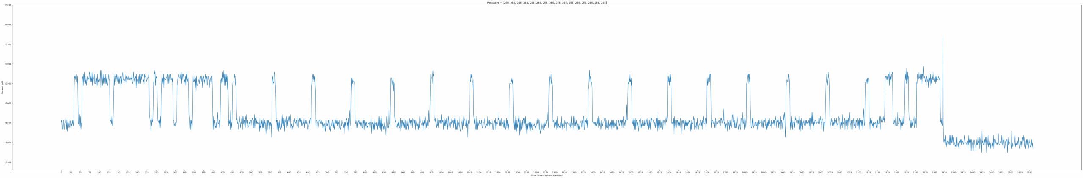
Task: Select the 23500 y-axis tick label
Action: [x=8, y=44]
